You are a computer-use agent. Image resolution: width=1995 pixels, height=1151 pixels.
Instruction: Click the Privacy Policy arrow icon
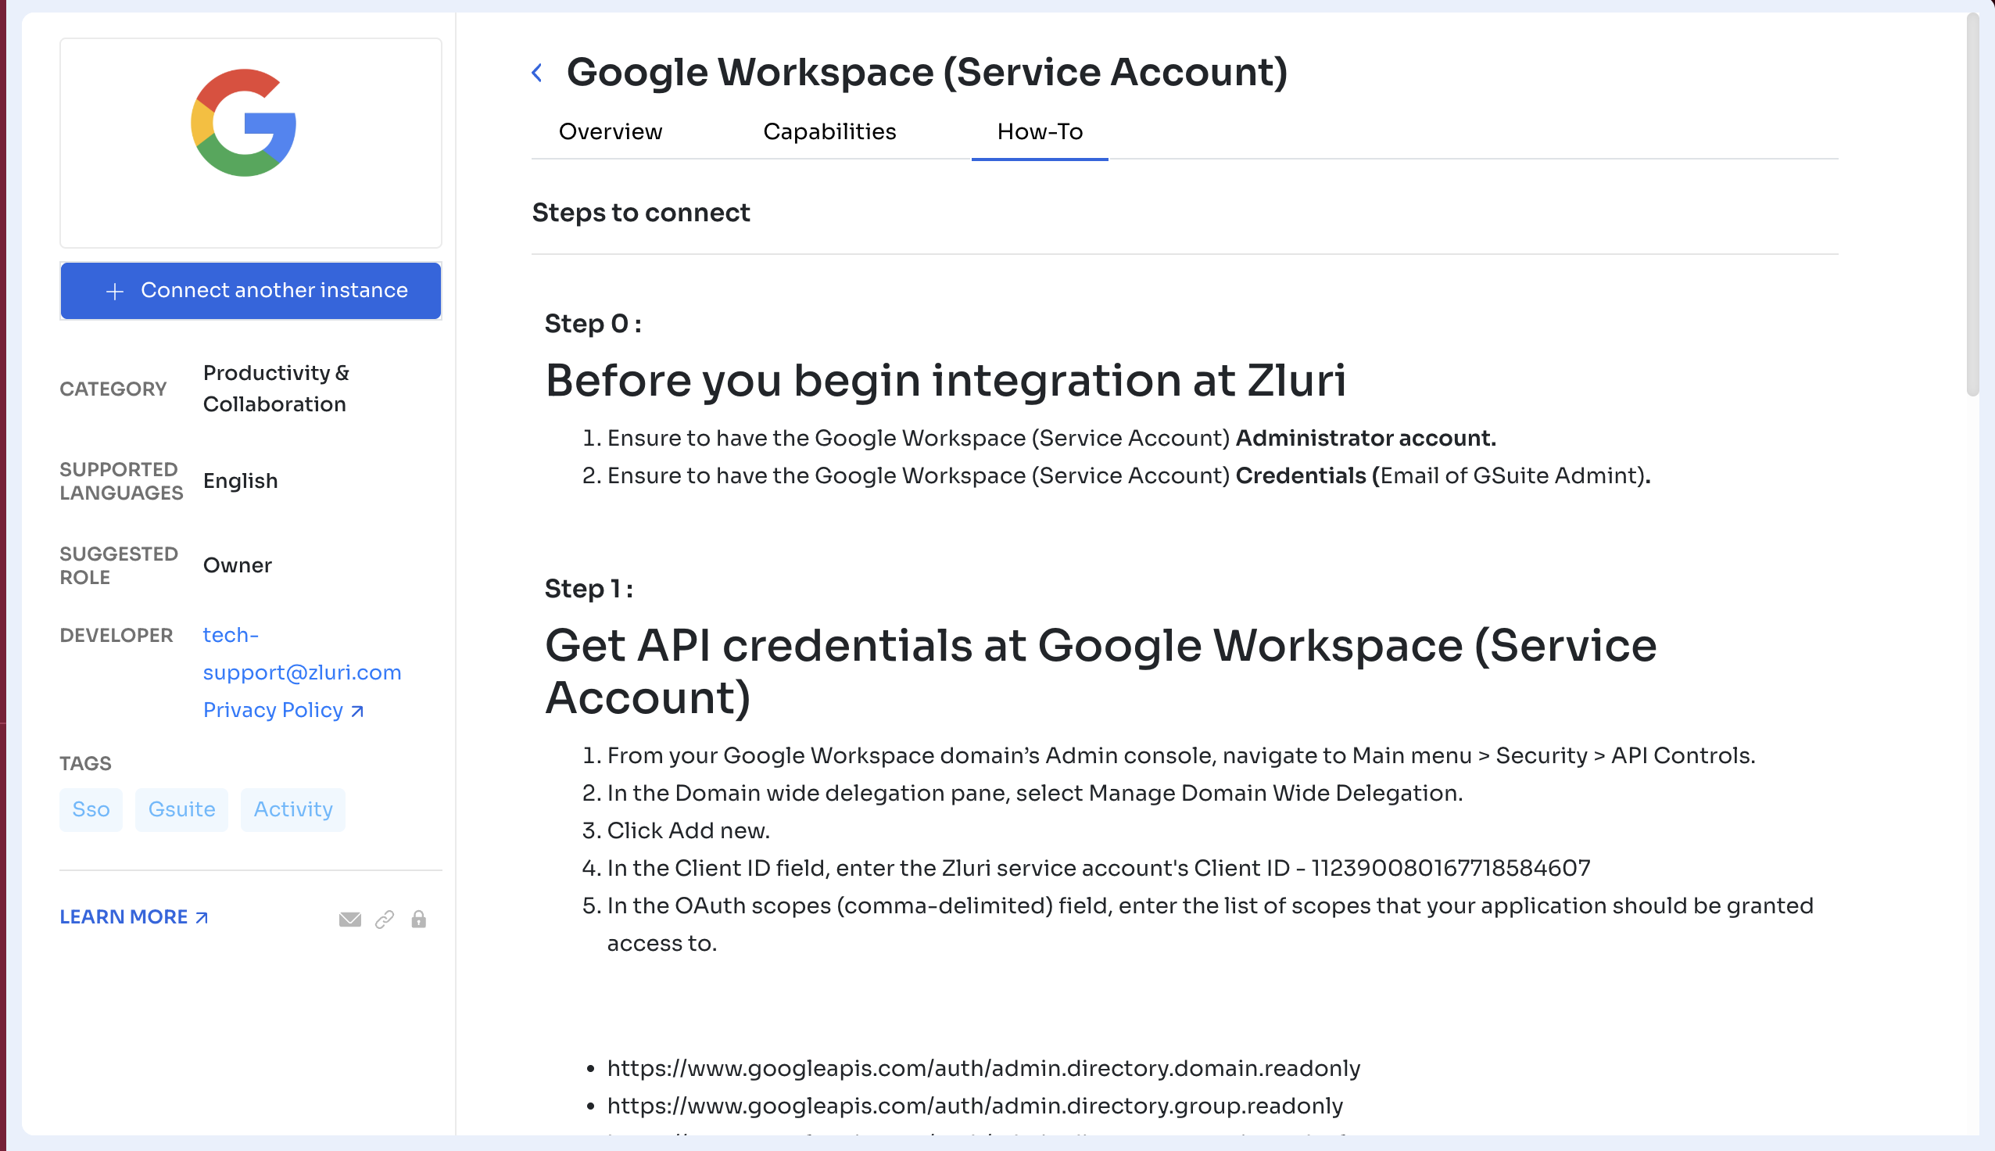pos(357,711)
